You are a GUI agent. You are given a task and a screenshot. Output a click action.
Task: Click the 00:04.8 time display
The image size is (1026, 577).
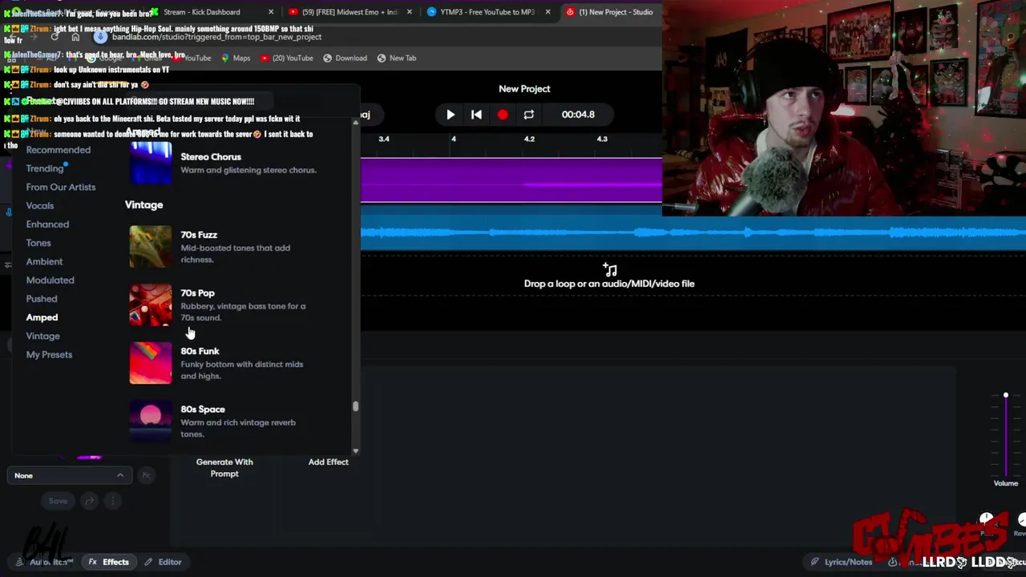(x=578, y=115)
